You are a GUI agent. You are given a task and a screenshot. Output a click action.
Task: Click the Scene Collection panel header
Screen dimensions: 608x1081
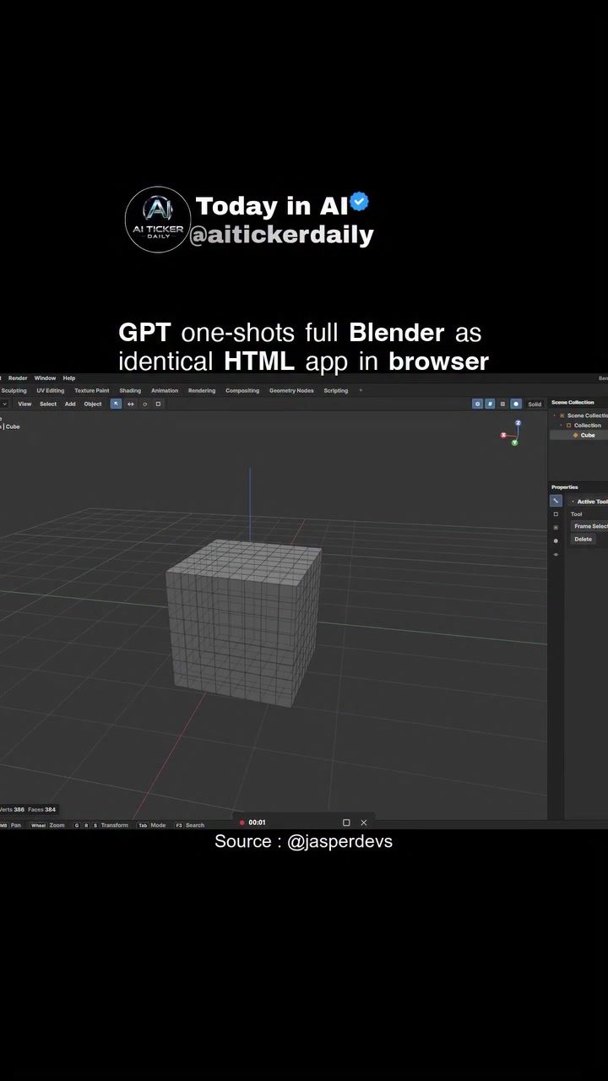pos(573,403)
